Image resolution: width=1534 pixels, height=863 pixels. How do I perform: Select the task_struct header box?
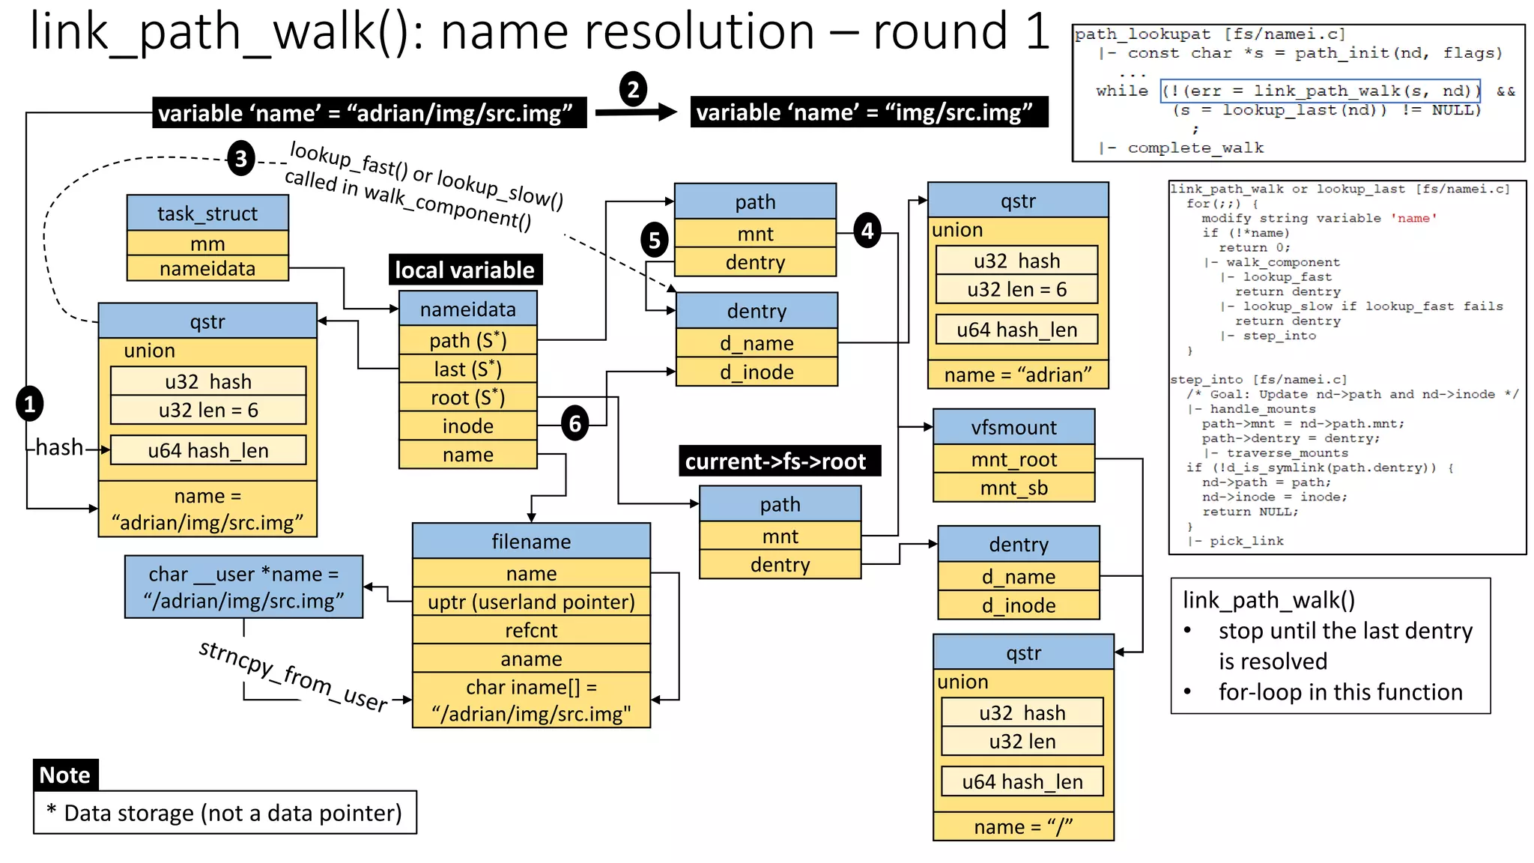(x=207, y=214)
